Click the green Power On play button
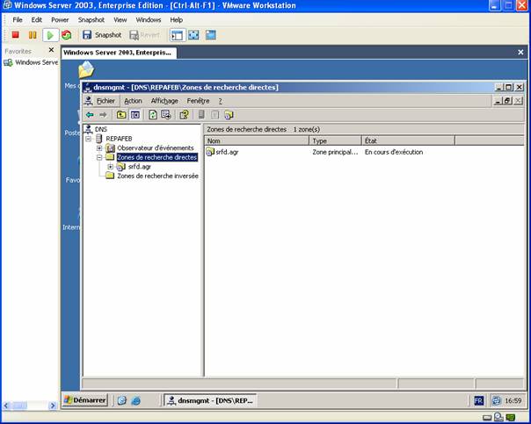531x424 pixels. (50, 35)
